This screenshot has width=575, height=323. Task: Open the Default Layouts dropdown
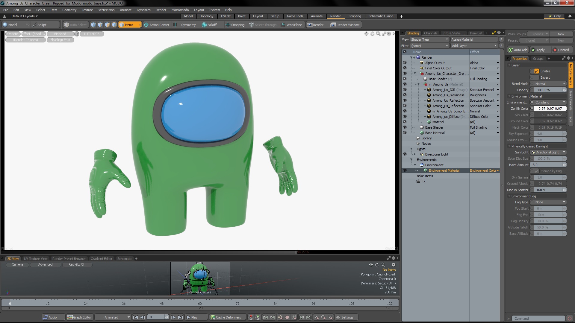pyautogui.click(x=25, y=16)
